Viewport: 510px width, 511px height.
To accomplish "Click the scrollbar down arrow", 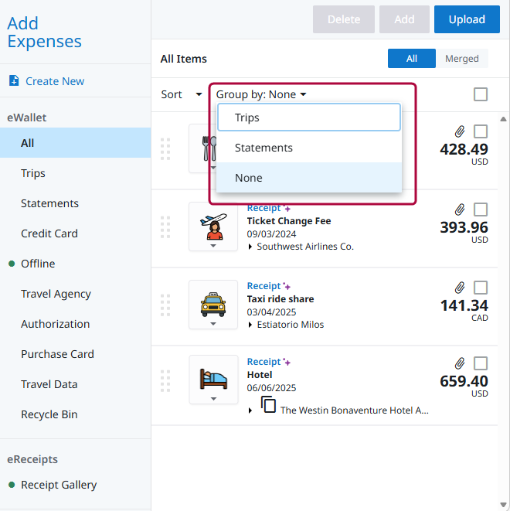I will (x=504, y=505).
